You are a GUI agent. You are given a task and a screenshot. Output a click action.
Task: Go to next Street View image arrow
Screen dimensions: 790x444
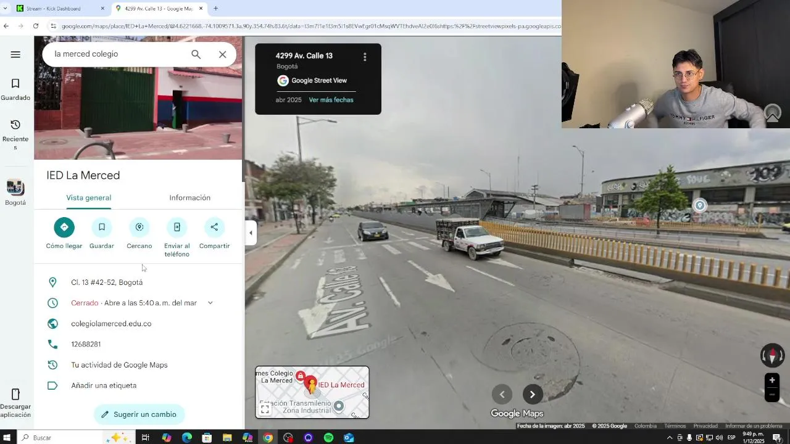[x=533, y=395]
